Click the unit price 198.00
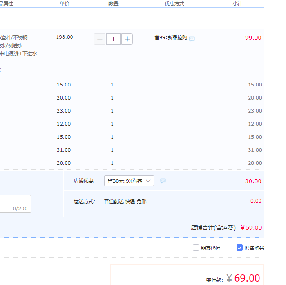286x285 pixels. point(65,37)
